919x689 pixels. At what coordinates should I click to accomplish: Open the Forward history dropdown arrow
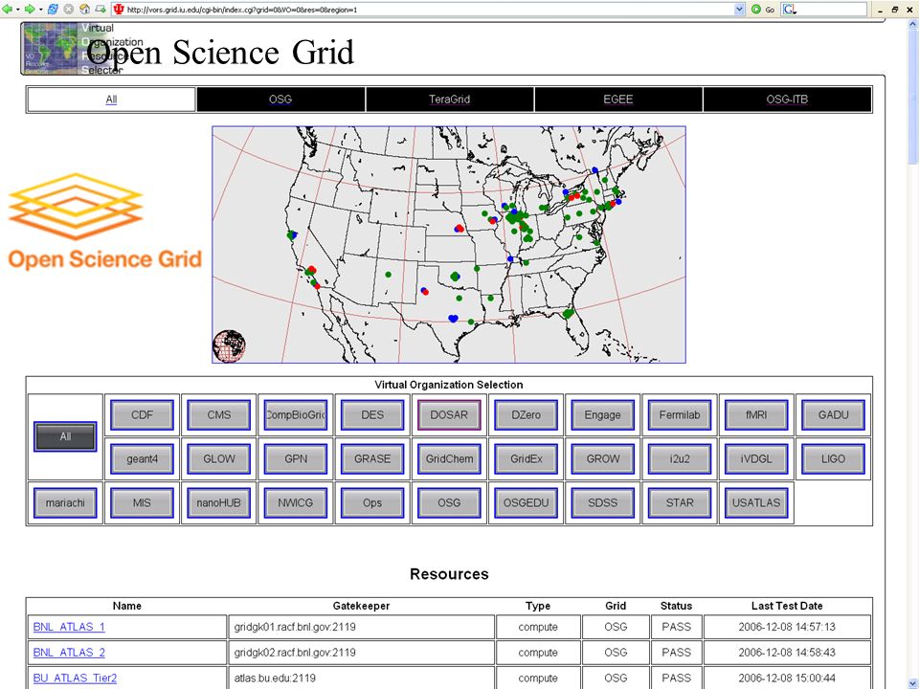(x=40, y=10)
